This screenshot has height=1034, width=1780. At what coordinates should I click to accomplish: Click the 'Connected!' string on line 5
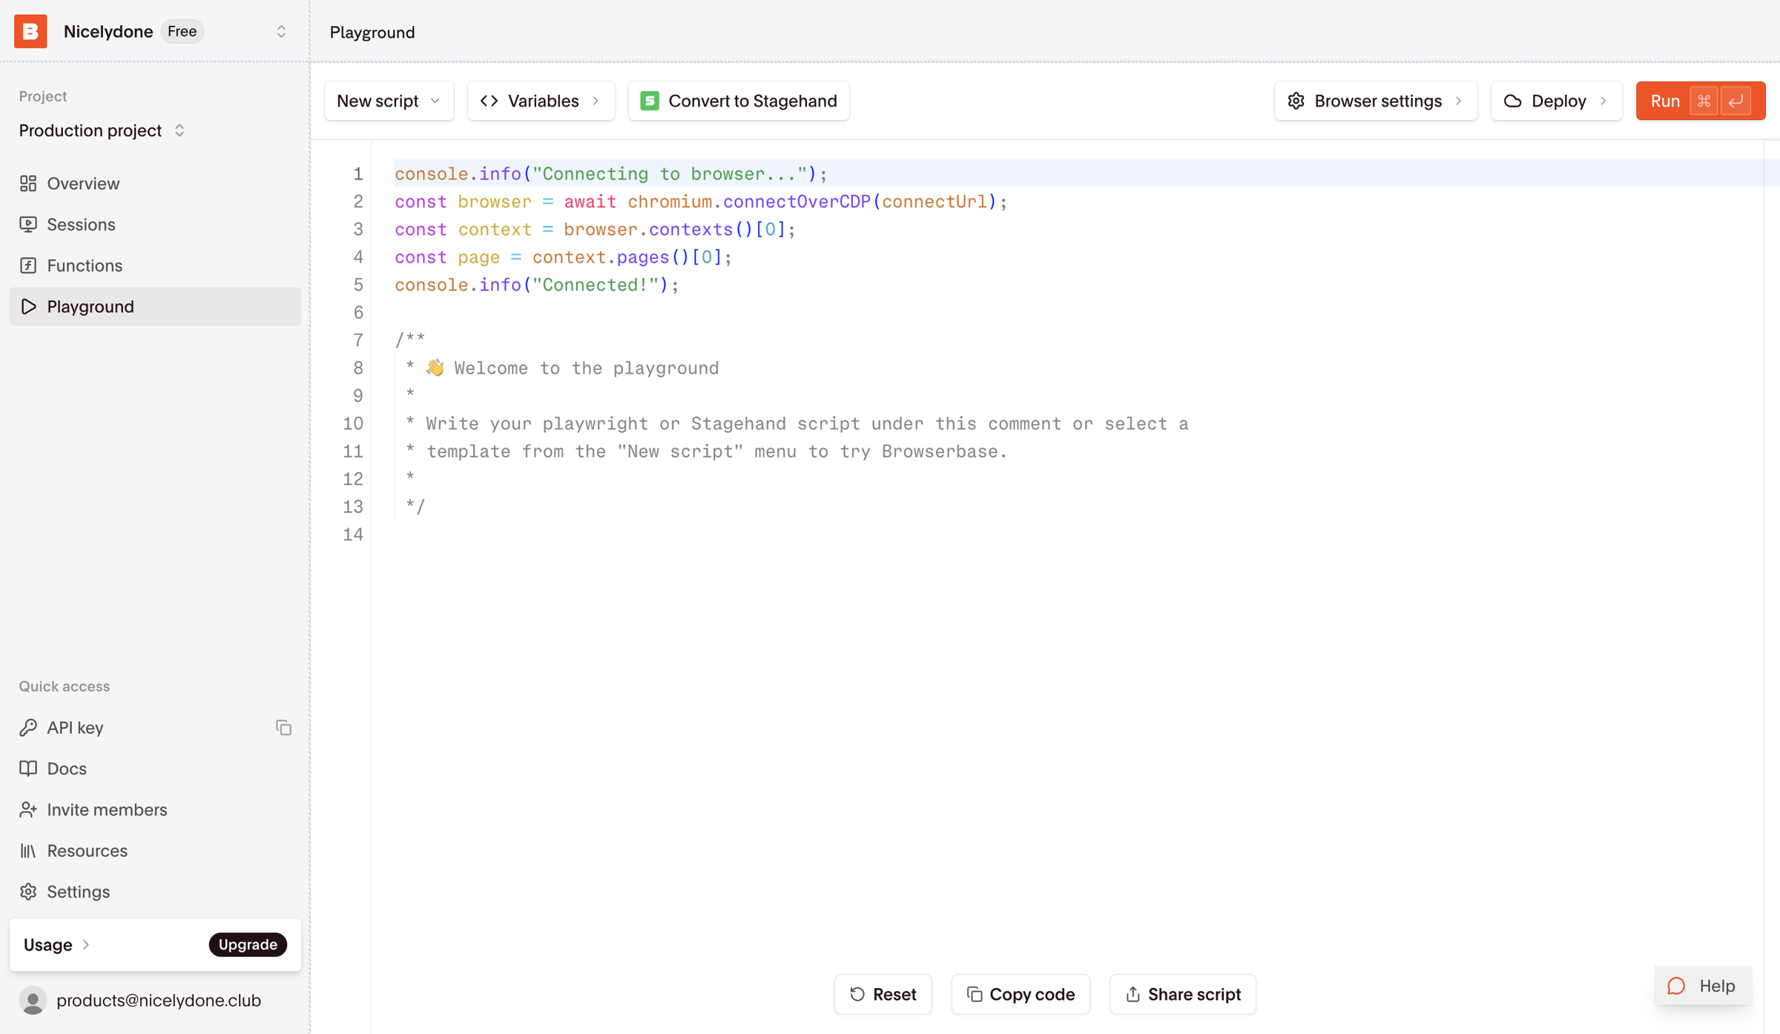[x=596, y=285]
